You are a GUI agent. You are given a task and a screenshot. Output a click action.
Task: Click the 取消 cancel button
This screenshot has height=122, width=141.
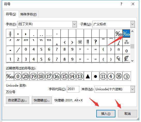(128, 114)
